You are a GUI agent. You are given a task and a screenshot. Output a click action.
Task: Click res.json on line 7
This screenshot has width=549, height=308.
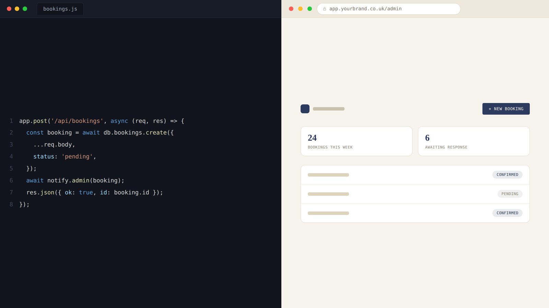click(x=40, y=192)
